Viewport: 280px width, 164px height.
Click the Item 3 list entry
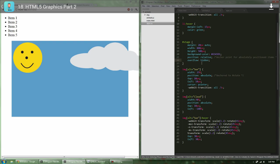(13, 27)
